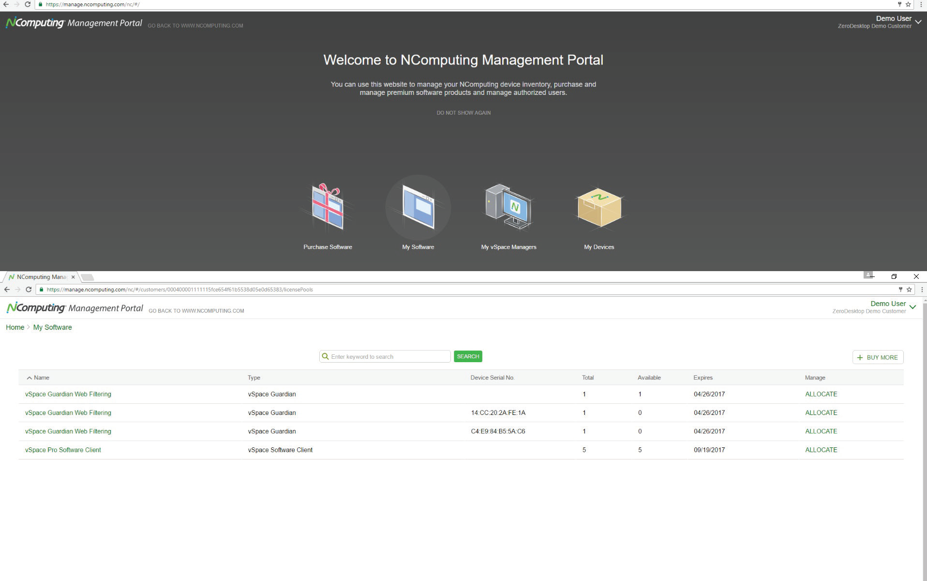Click saved password key icon in lower window
Viewport: 927px width, 581px height.
(x=900, y=290)
